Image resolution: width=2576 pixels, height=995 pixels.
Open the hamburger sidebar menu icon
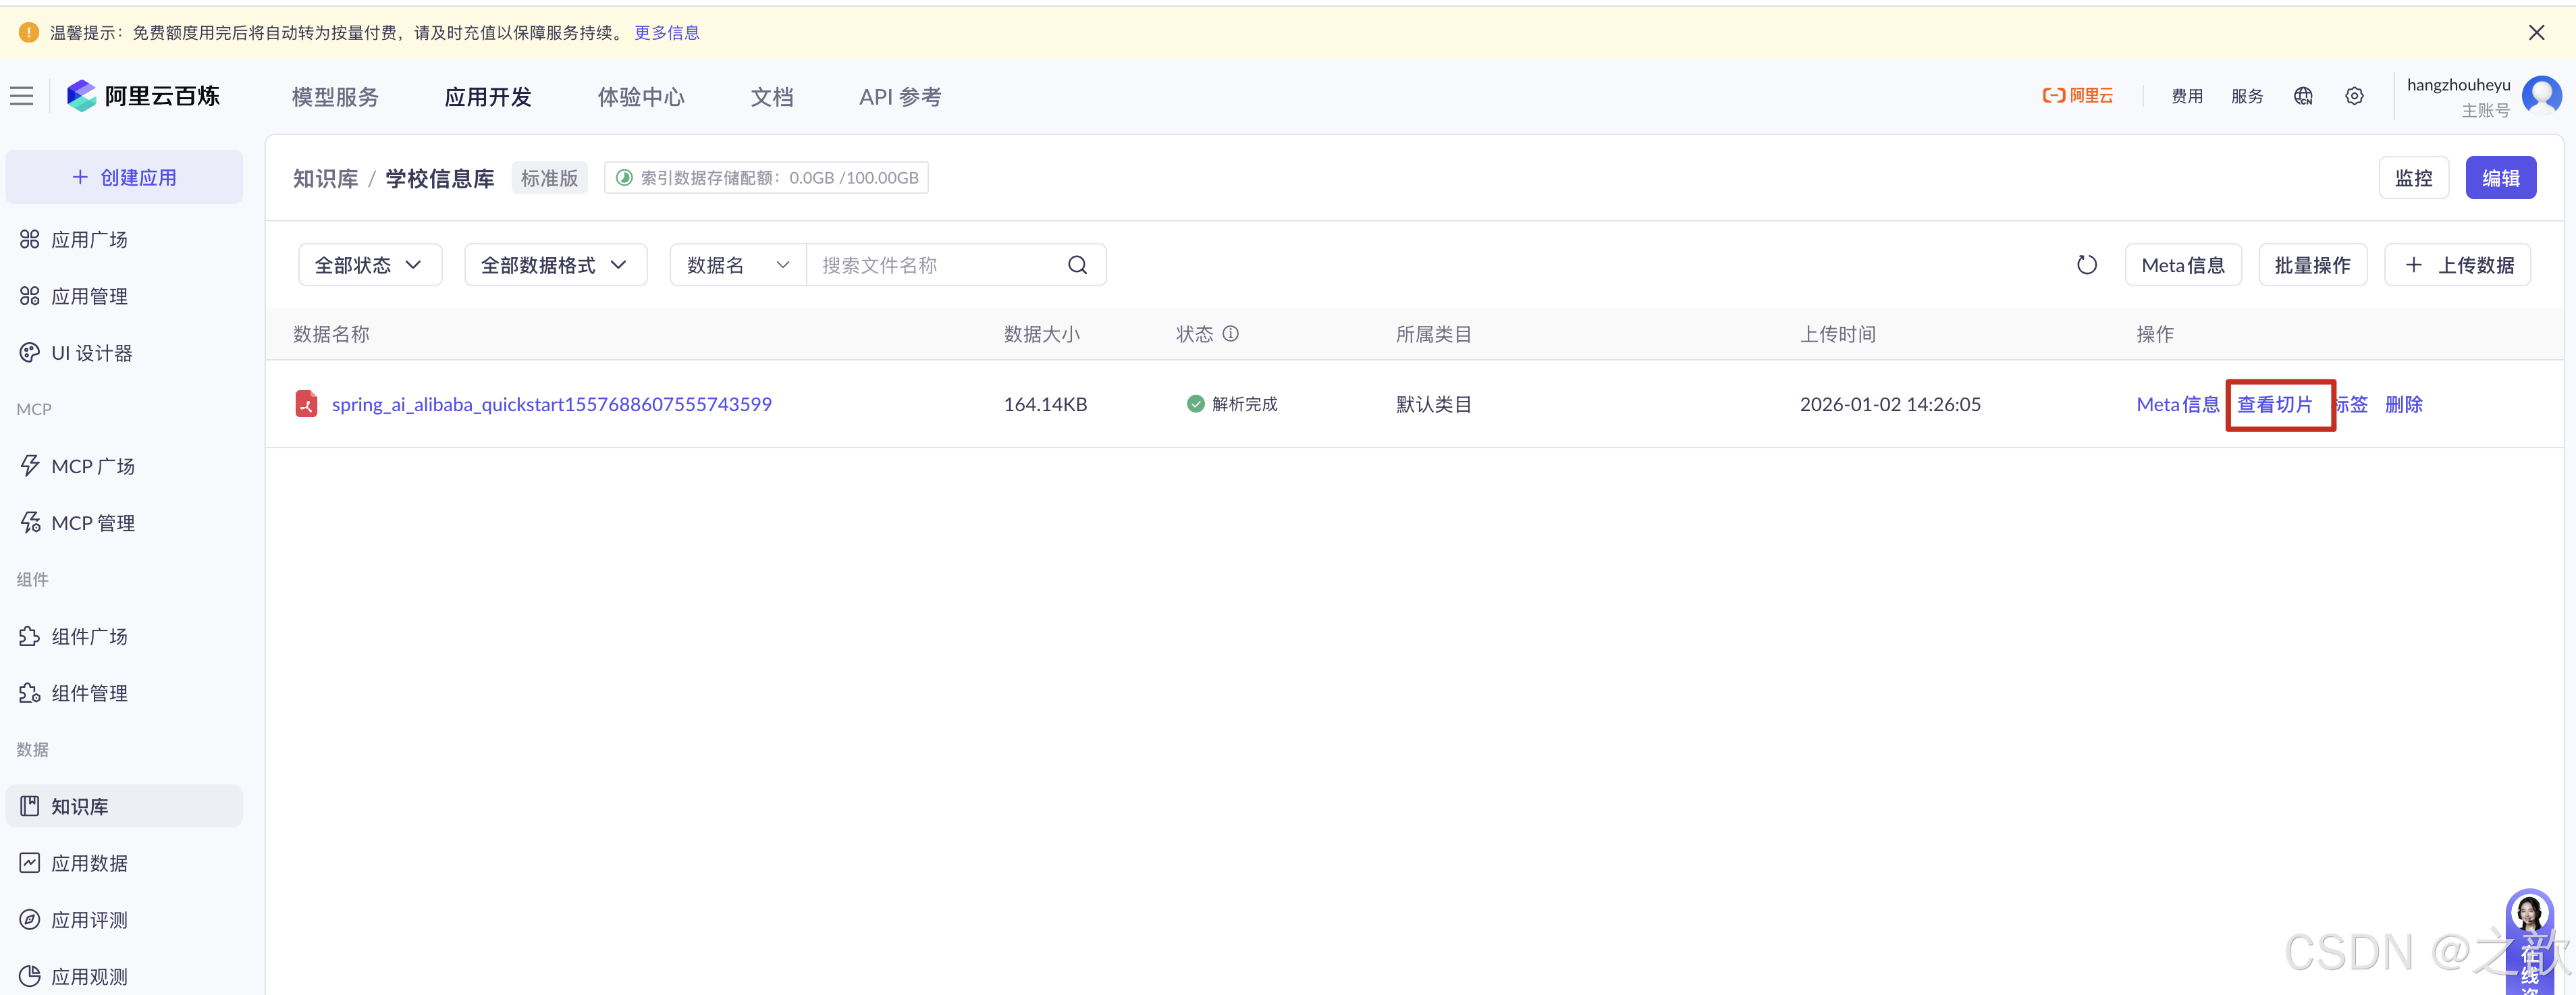pyautogui.click(x=22, y=96)
